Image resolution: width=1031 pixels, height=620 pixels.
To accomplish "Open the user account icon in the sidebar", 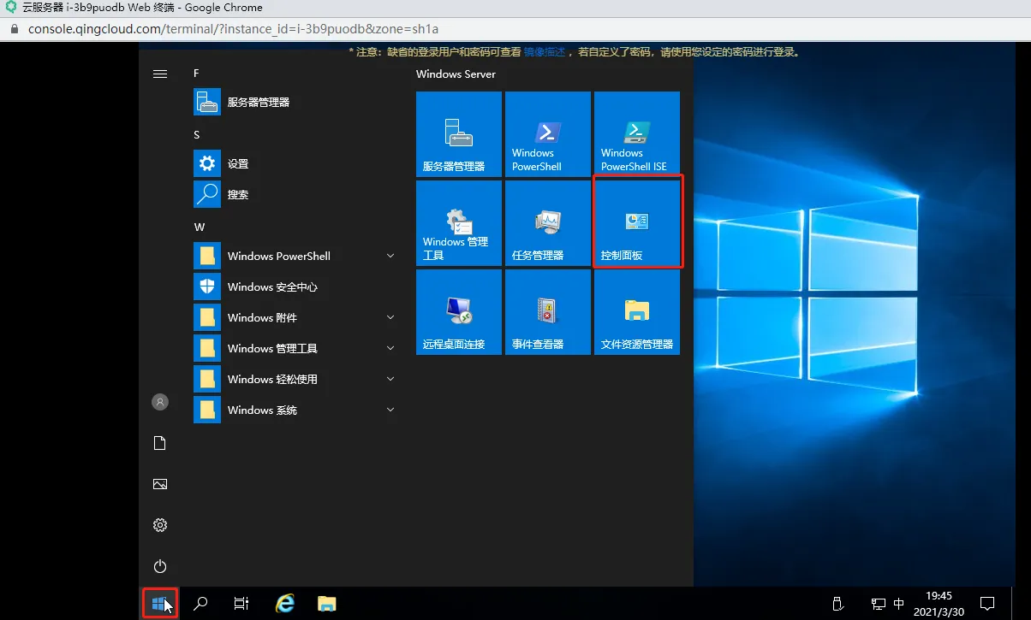I will 160,402.
